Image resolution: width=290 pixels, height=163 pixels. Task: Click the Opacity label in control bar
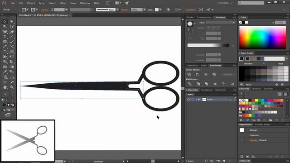[x=125, y=10]
